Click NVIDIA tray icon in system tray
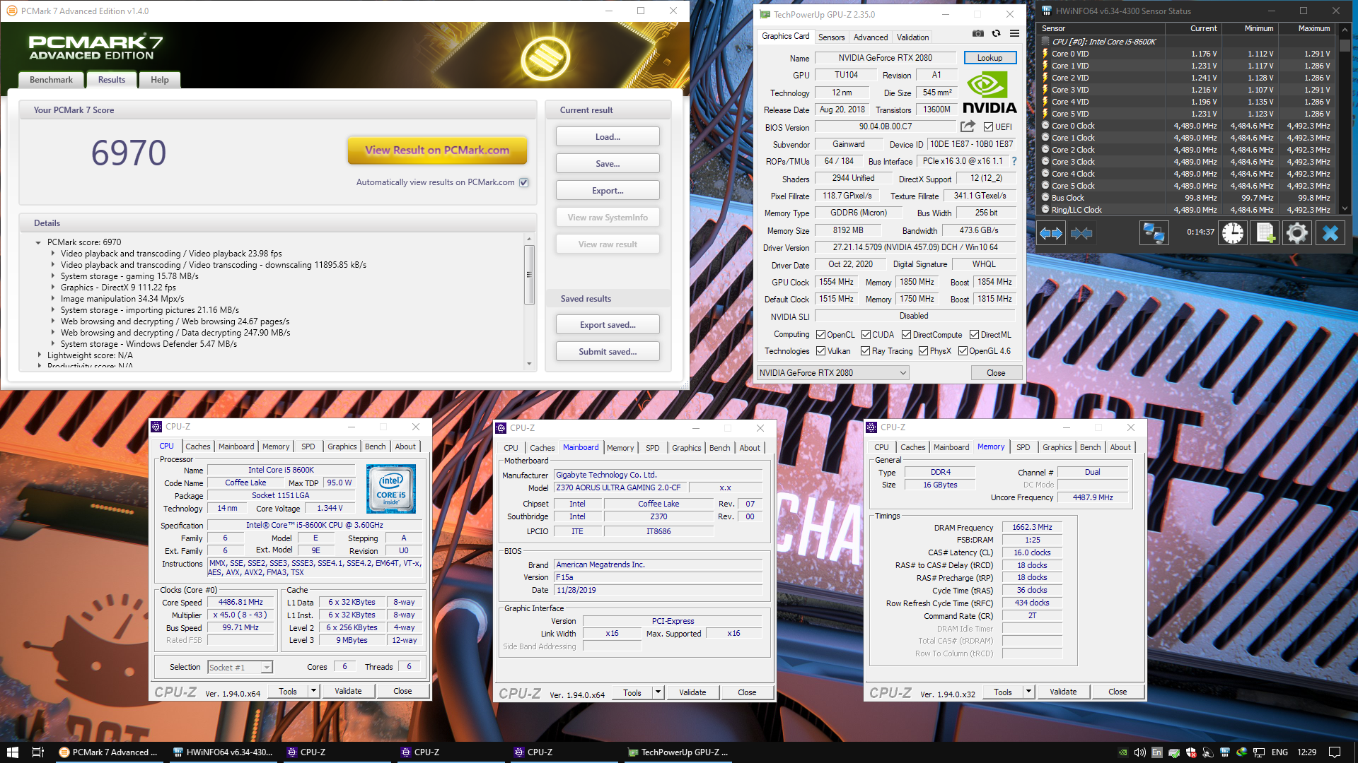 1122,752
